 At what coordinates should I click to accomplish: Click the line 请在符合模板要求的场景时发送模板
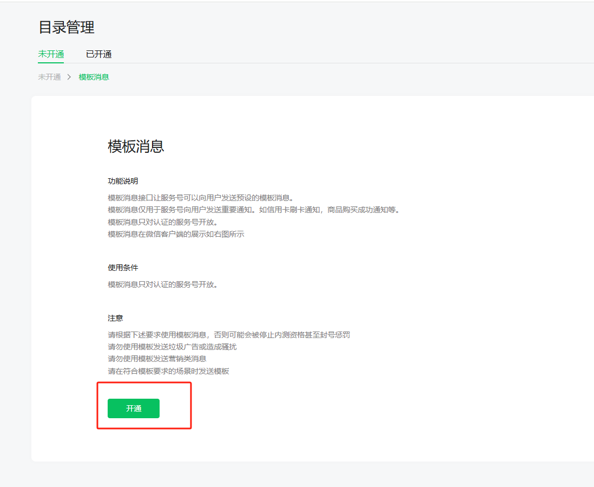click(x=168, y=371)
